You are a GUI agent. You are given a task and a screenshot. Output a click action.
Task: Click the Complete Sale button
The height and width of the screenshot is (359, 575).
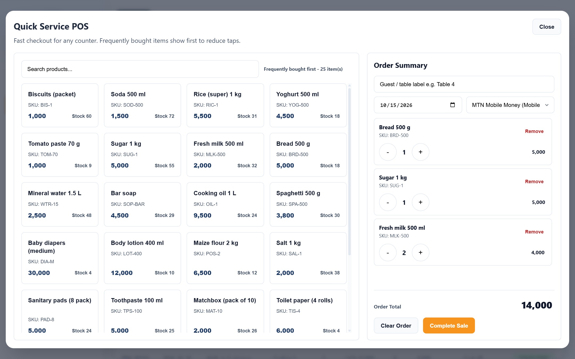pos(449,325)
